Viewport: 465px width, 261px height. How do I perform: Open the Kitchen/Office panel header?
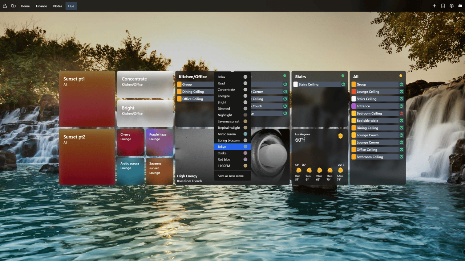tap(193, 77)
